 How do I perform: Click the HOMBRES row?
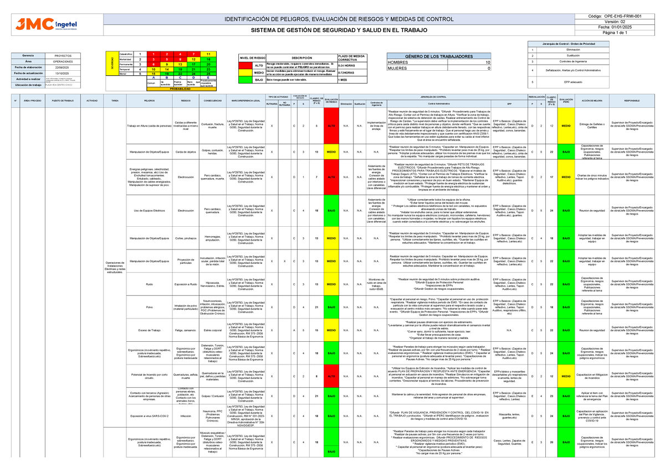(x=439, y=63)
